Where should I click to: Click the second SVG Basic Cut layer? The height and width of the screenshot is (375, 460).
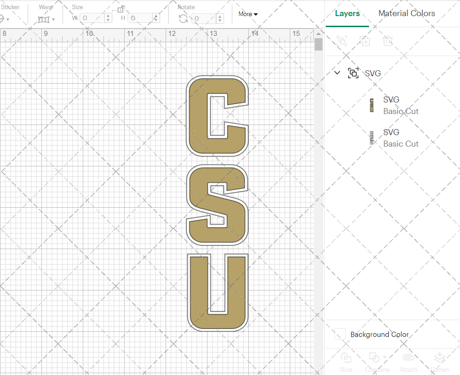(x=392, y=138)
